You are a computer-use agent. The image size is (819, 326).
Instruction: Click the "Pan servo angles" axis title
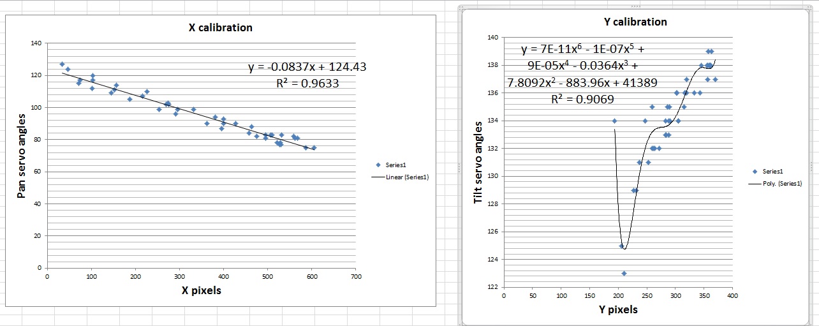[x=21, y=156]
